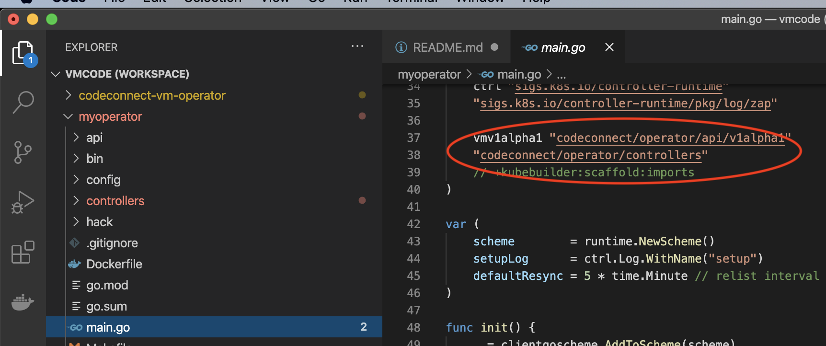
Task: Click import link controller-runtime/pkg/log/zap
Action: (626, 104)
